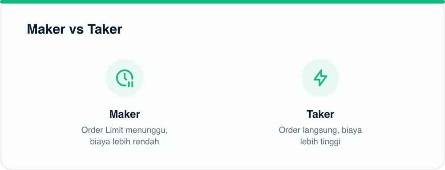This screenshot has width=445, height=170.
Task: Click the "Order langsung, biaya" text line
Action: coord(320,130)
